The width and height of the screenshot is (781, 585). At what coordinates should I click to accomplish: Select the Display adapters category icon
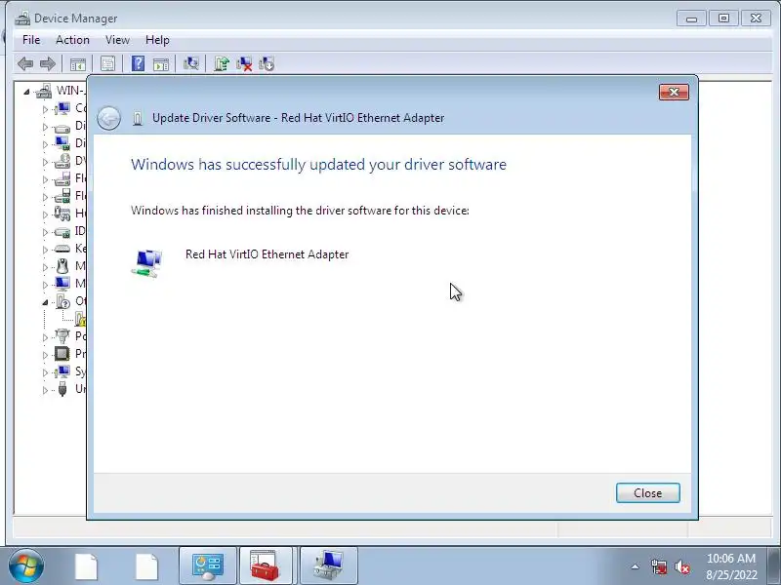click(x=62, y=143)
